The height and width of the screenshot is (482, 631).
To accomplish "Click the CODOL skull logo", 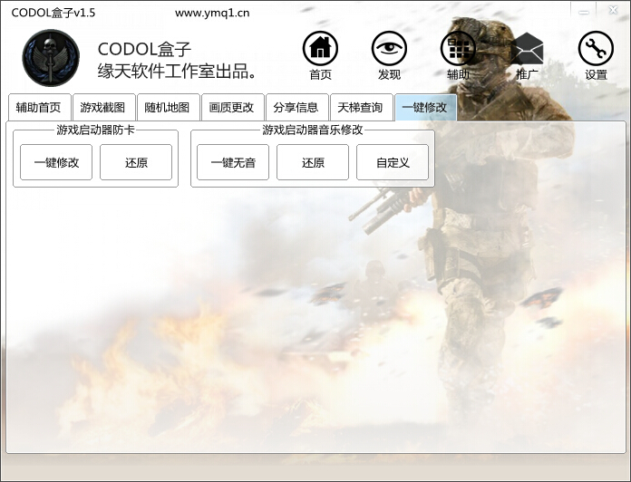I will point(51,56).
